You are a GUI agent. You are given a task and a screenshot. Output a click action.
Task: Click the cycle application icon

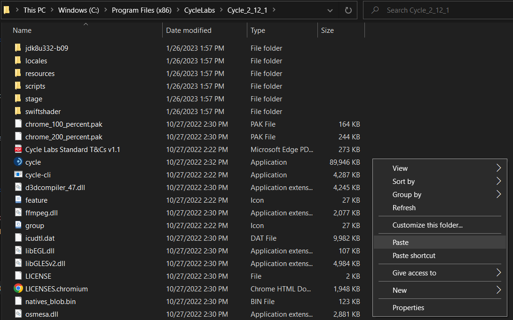pos(18,162)
